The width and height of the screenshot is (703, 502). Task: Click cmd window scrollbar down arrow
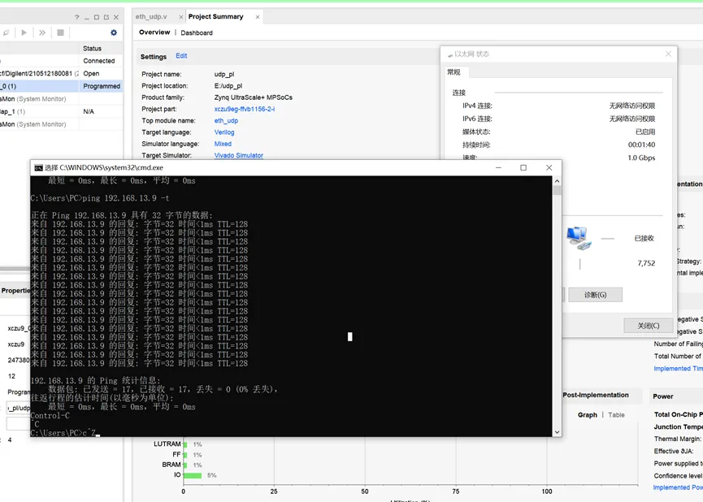[x=557, y=432]
